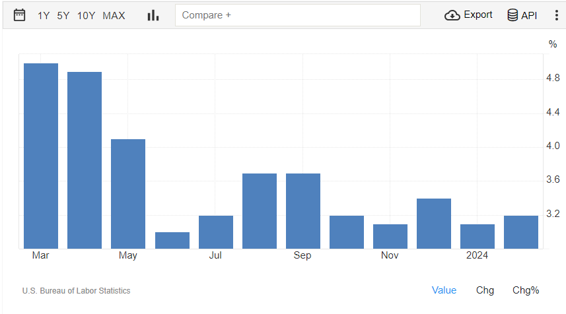Click the bar above the 2024 label
Viewport: 566px width, 314px height.
[478, 236]
